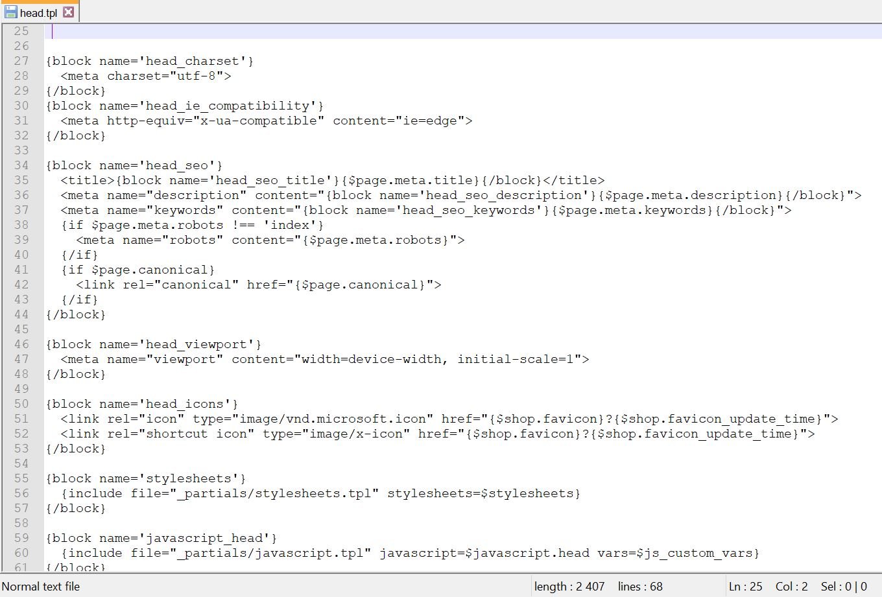Screen dimensions: 882x597
Task: Click the {if $page.meta.robots !== 'index'} line
Action: tap(193, 225)
